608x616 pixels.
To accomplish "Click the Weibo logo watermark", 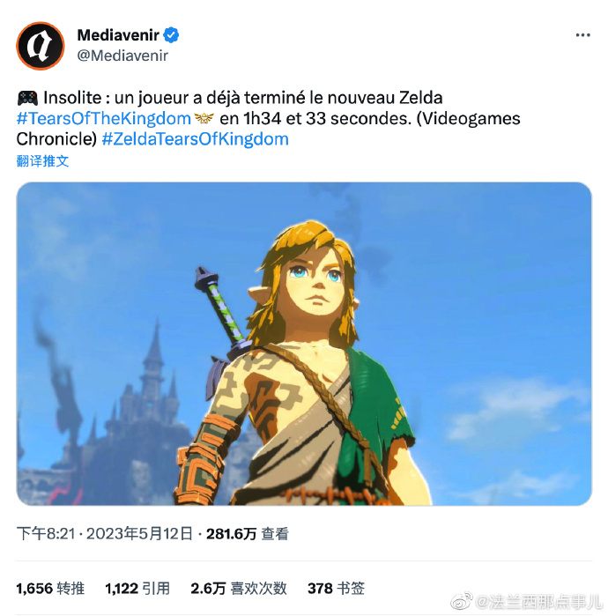I will click(462, 602).
